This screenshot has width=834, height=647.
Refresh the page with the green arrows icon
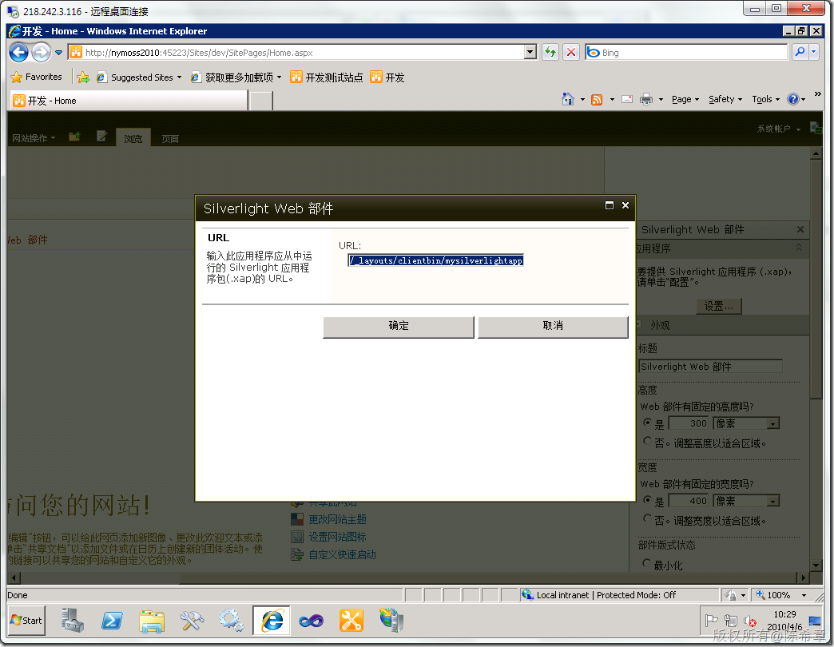[550, 52]
